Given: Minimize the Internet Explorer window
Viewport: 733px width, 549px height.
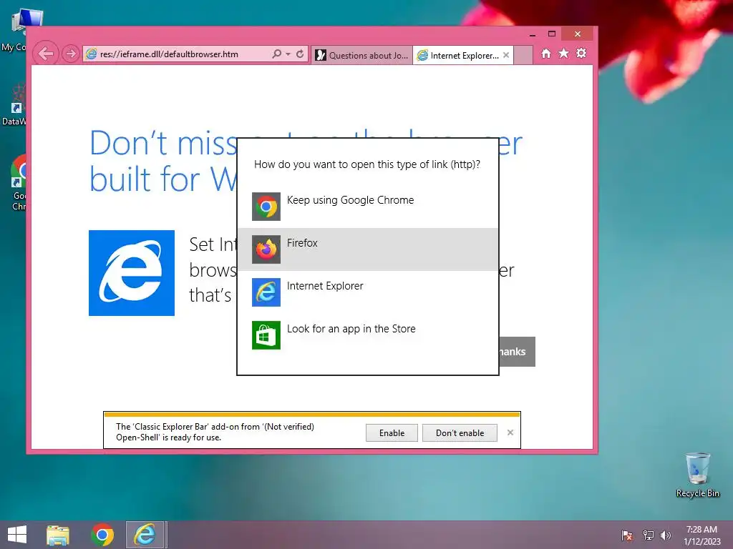Looking at the screenshot, I should coord(533,34).
